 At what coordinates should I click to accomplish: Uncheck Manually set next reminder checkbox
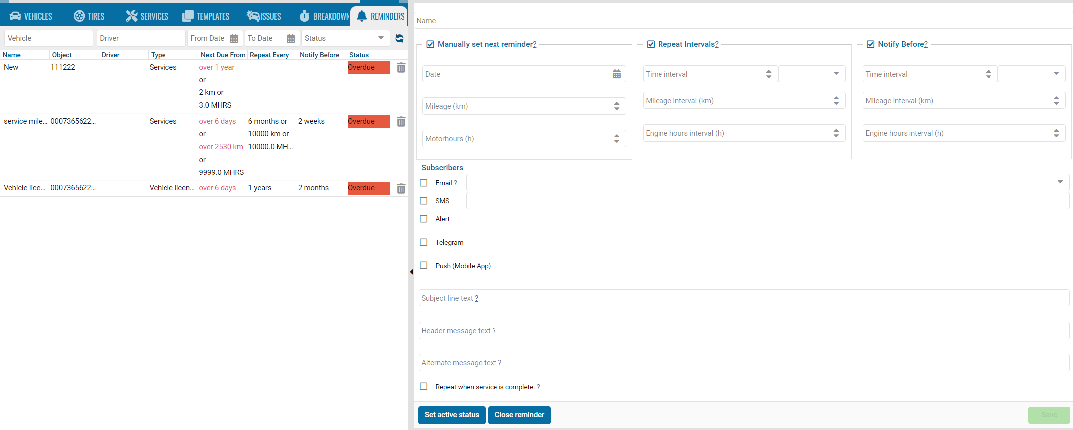point(430,44)
